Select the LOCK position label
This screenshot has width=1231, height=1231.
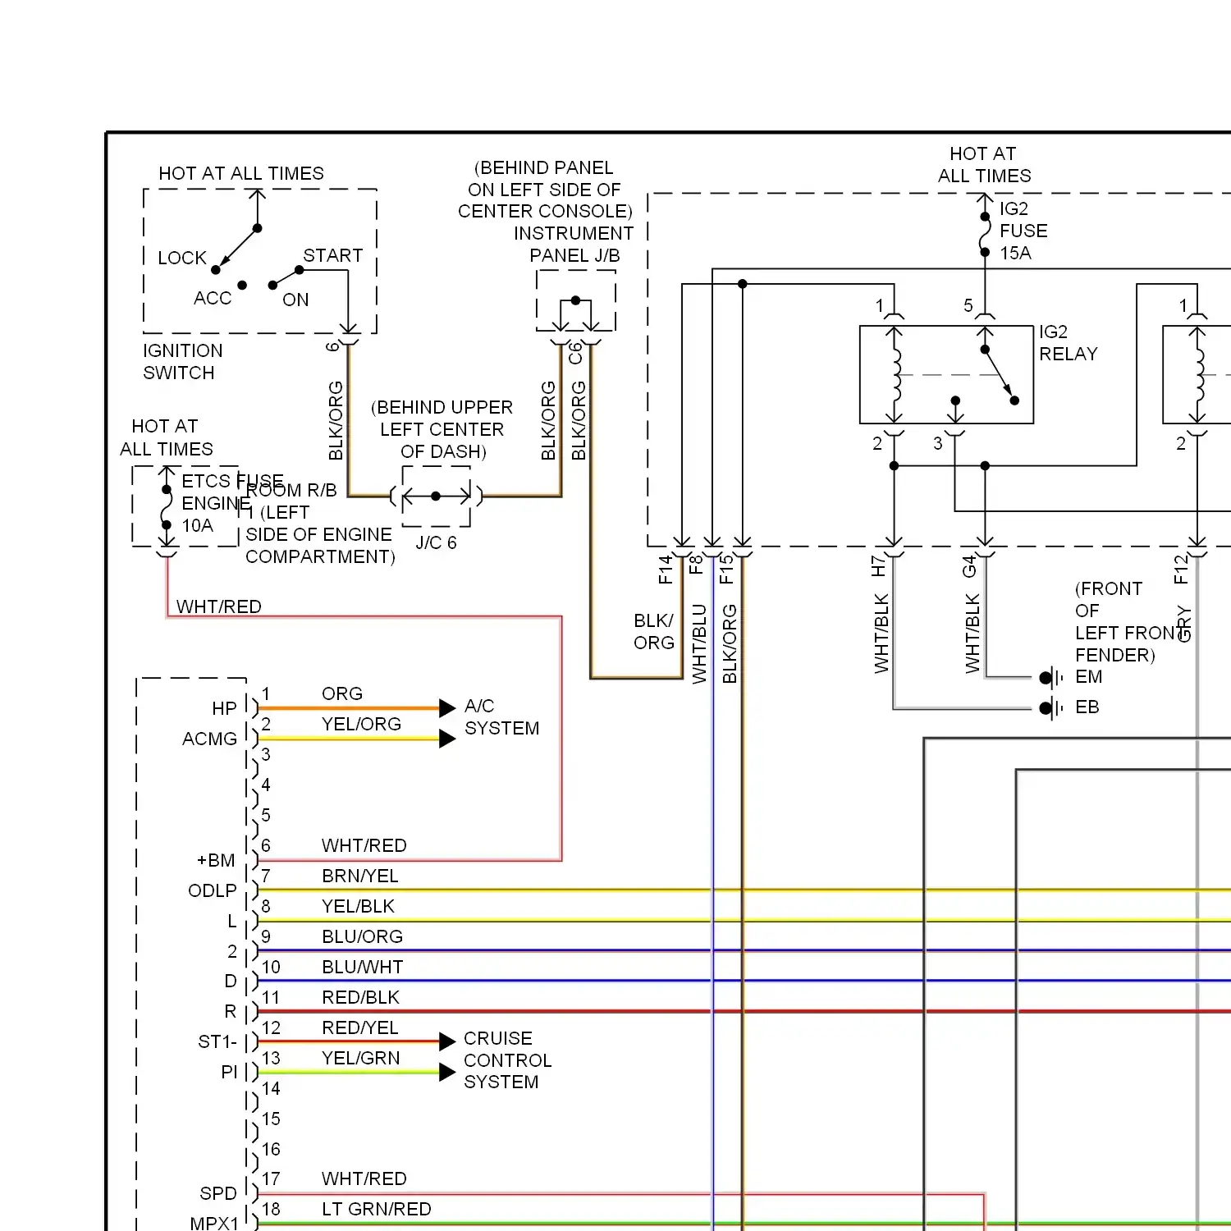182,258
